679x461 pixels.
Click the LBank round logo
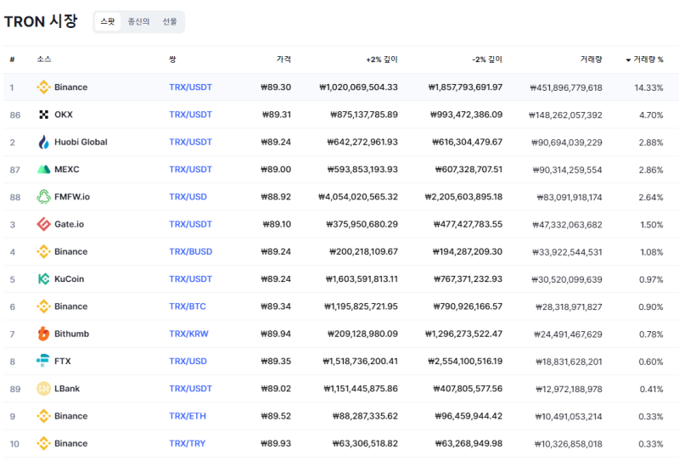[44, 389]
